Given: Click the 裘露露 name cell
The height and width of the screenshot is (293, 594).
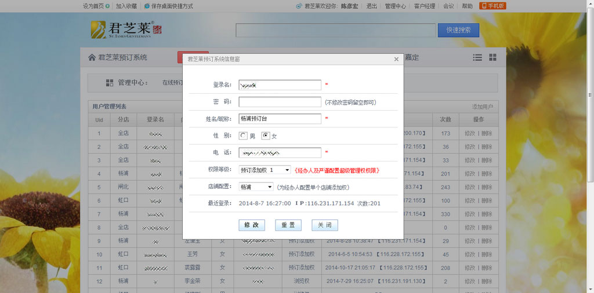Looking at the screenshot, I should pos(193,268).
